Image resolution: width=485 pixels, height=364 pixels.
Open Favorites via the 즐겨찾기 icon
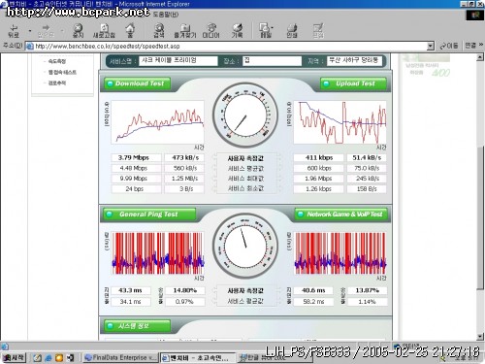pos(185,31)
